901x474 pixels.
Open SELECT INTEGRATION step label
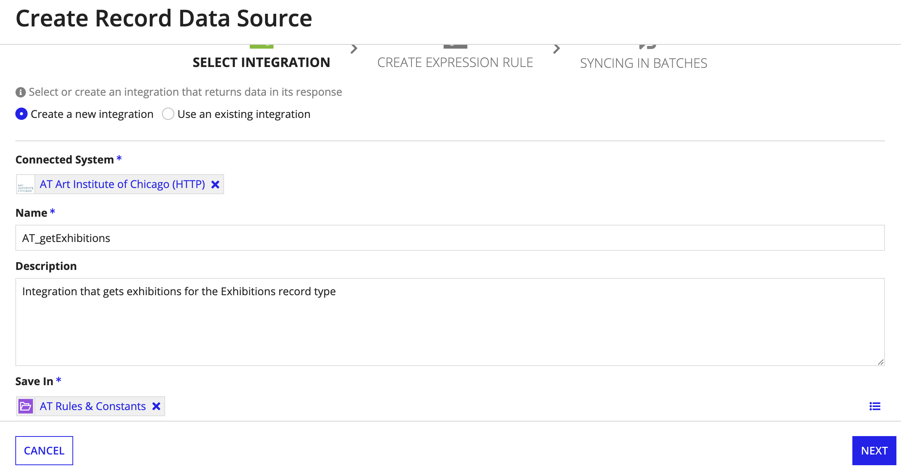pyautogui.click(x=261, y=63)
